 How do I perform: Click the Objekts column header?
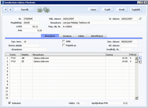coord(27,55)
